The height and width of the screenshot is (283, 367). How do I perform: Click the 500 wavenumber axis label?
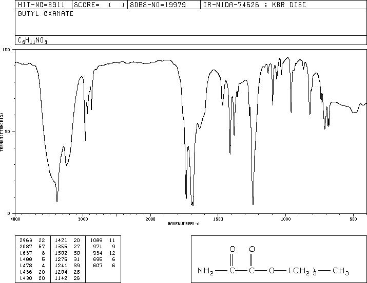pos(354,219)
